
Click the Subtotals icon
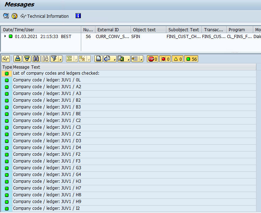coord(82,59)
